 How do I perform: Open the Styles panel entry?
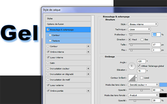68,19
